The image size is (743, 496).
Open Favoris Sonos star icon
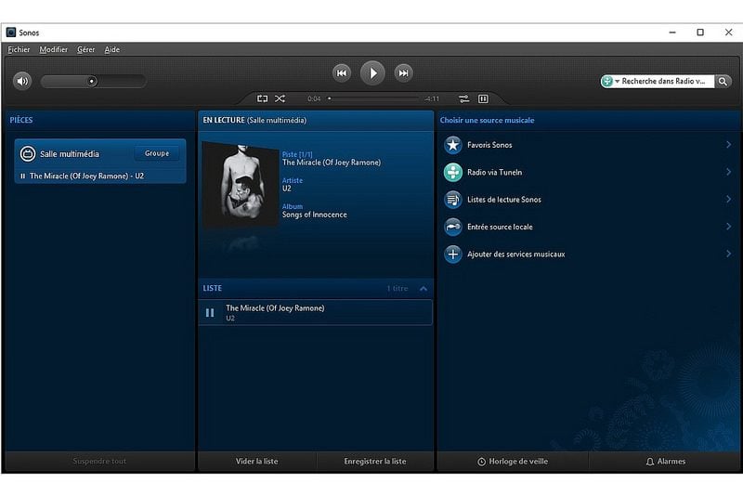[x=453, y=145]
